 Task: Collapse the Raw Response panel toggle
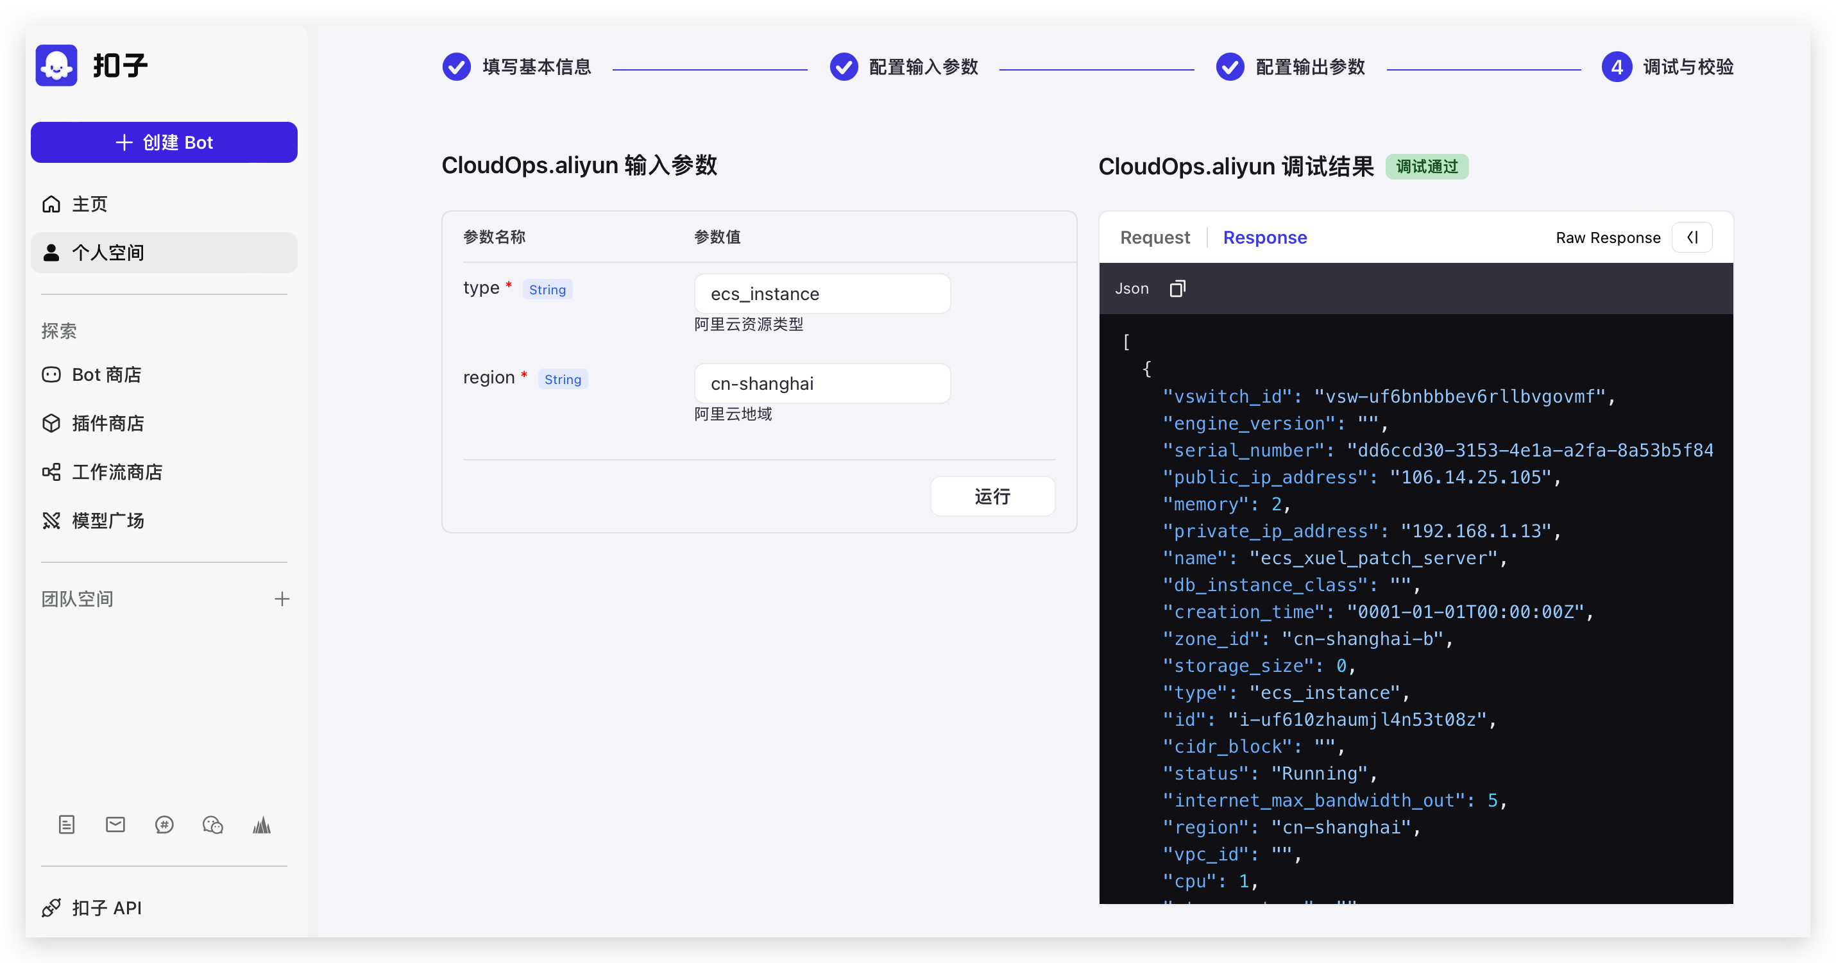pyautogui.click(x=1692, y=237)
